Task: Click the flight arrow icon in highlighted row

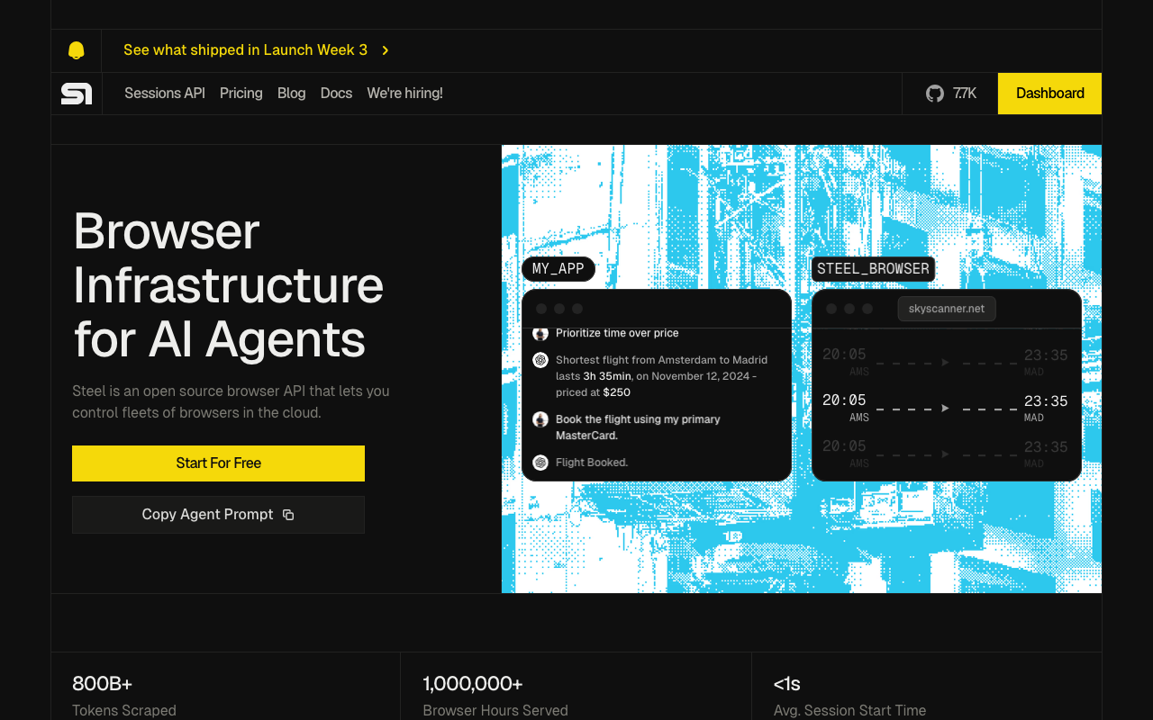Action: (x=945, y=408)
